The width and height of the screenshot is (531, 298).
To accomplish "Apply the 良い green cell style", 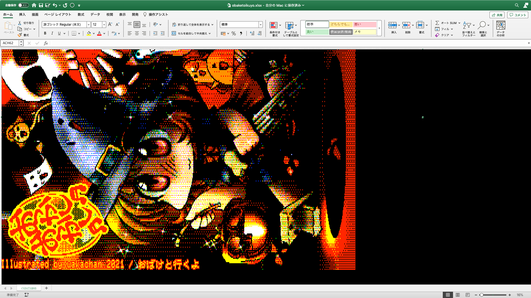I will (317, 32).
